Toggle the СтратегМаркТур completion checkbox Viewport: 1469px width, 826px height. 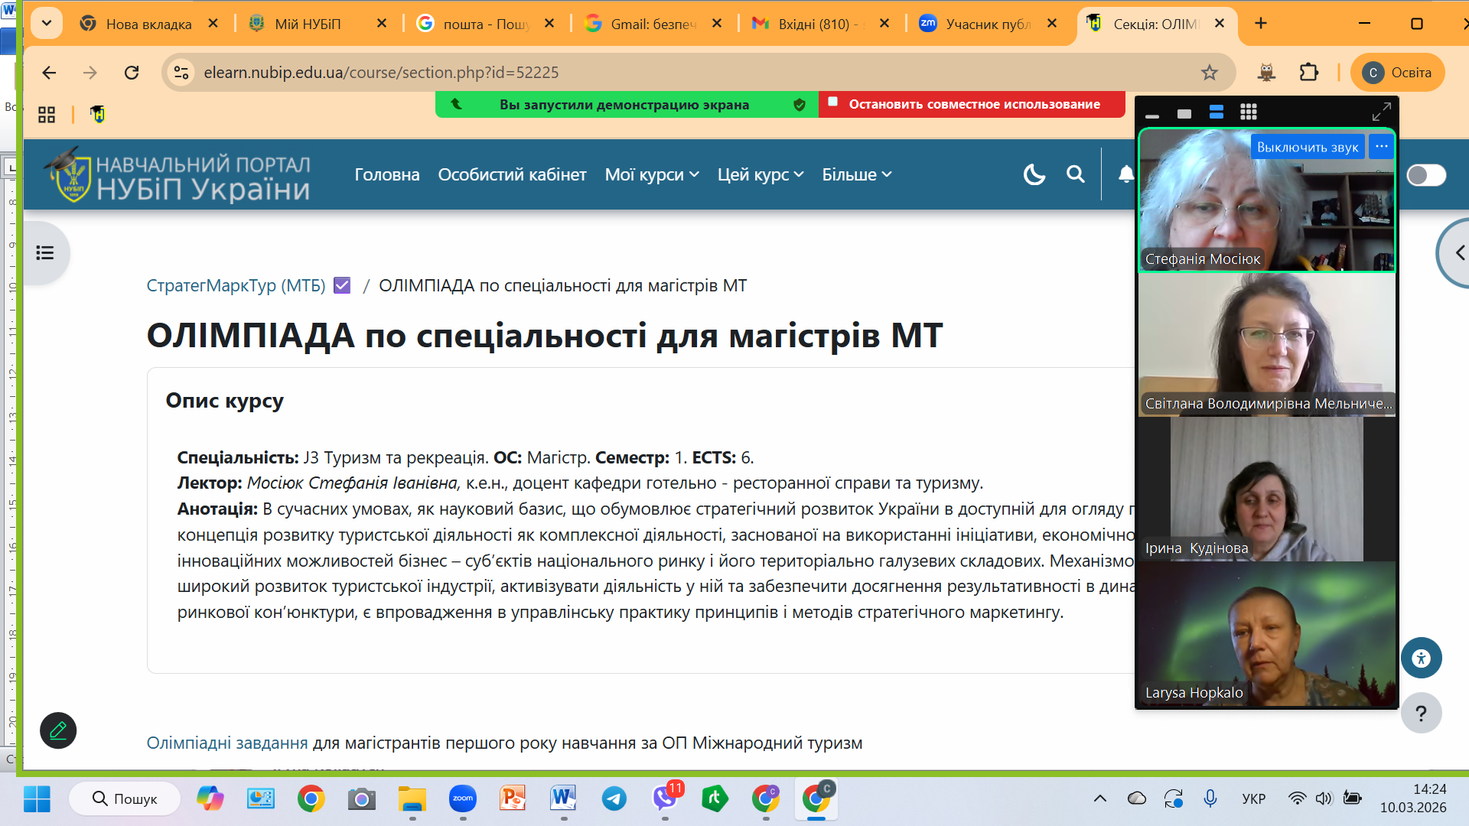point(342,285)
